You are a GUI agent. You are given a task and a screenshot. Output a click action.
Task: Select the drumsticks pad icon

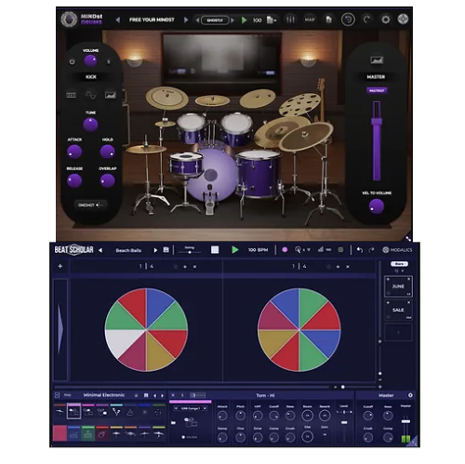[116, 412]
